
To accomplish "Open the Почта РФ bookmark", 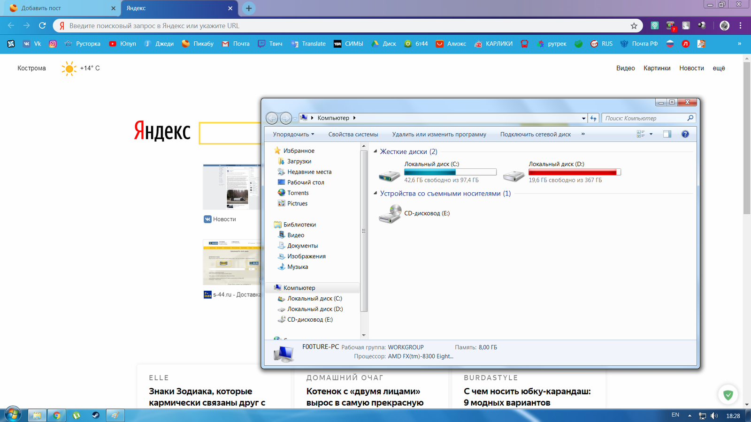I will click(x=639, y=44).
